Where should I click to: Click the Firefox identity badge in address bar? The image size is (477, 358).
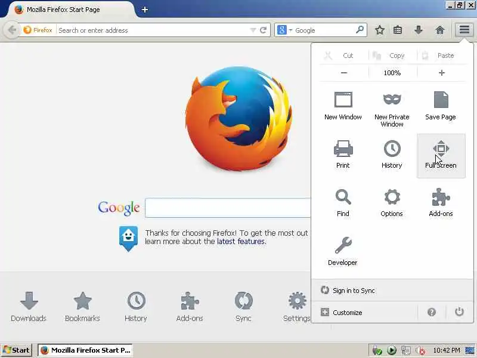pyautogui.click(x=38, y=30)
